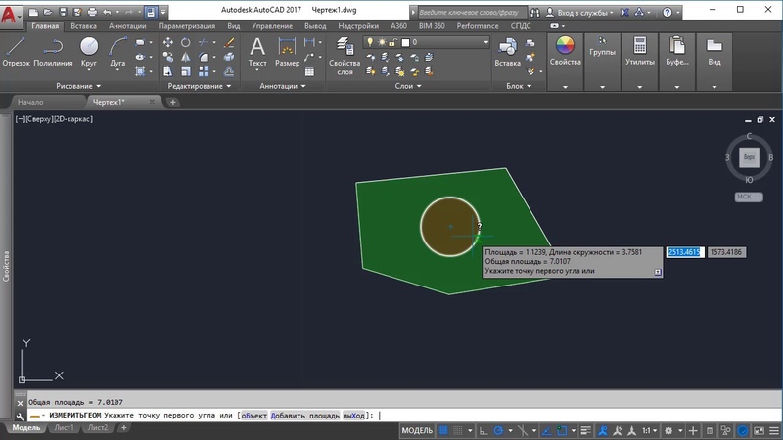This screenshot has height=440, width=783.
Task: Toggle object snap in status bar
Action: [562, 430]
